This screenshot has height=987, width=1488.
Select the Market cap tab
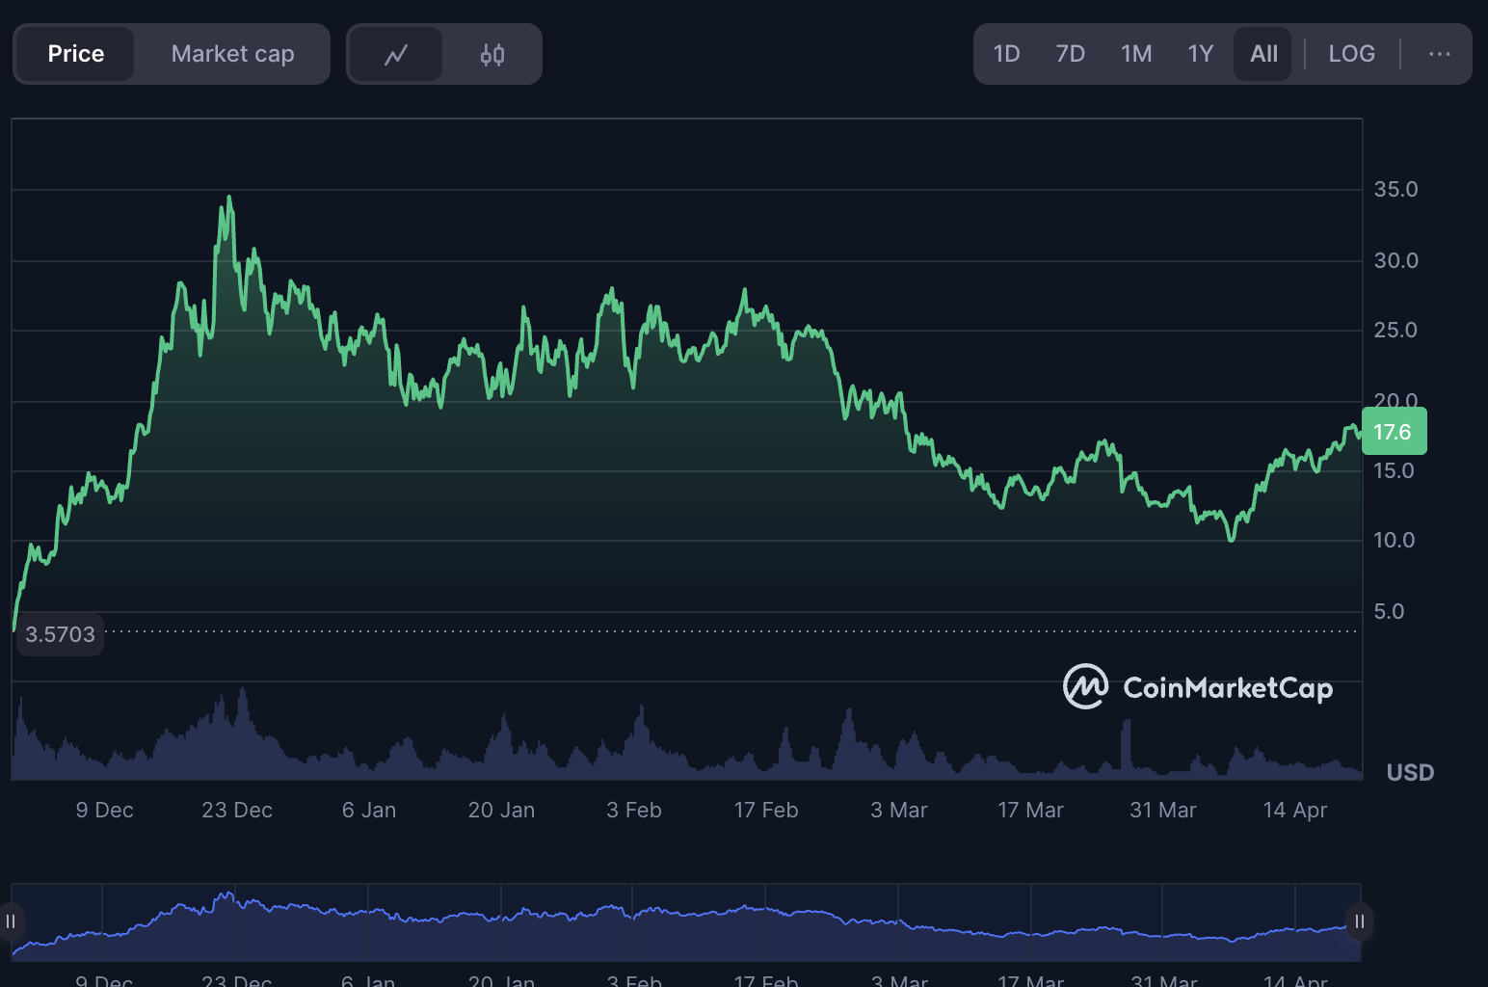pyautogui.click(x=232, y=55)
